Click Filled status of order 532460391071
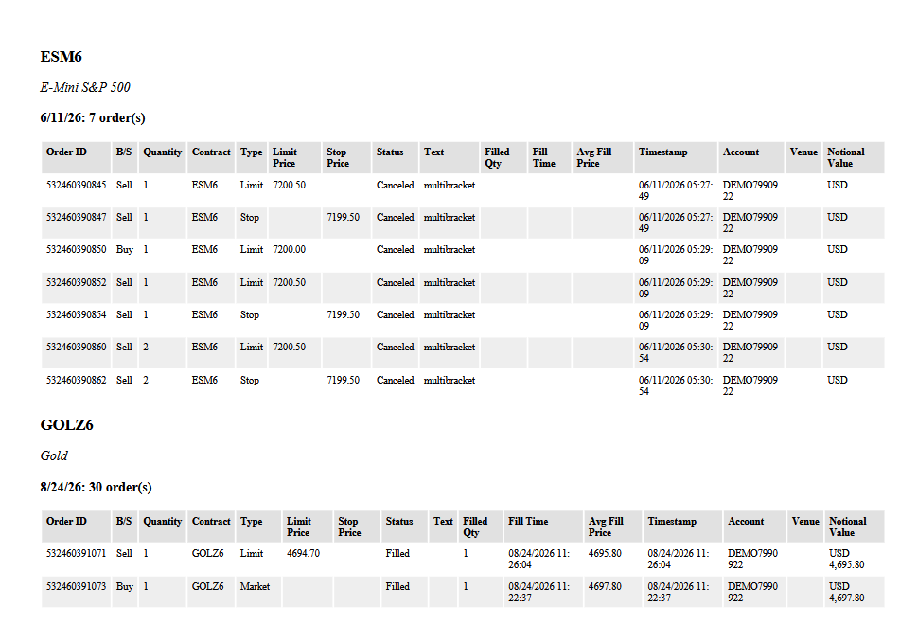This screenshot has height=643, width=918. (397, 553)
